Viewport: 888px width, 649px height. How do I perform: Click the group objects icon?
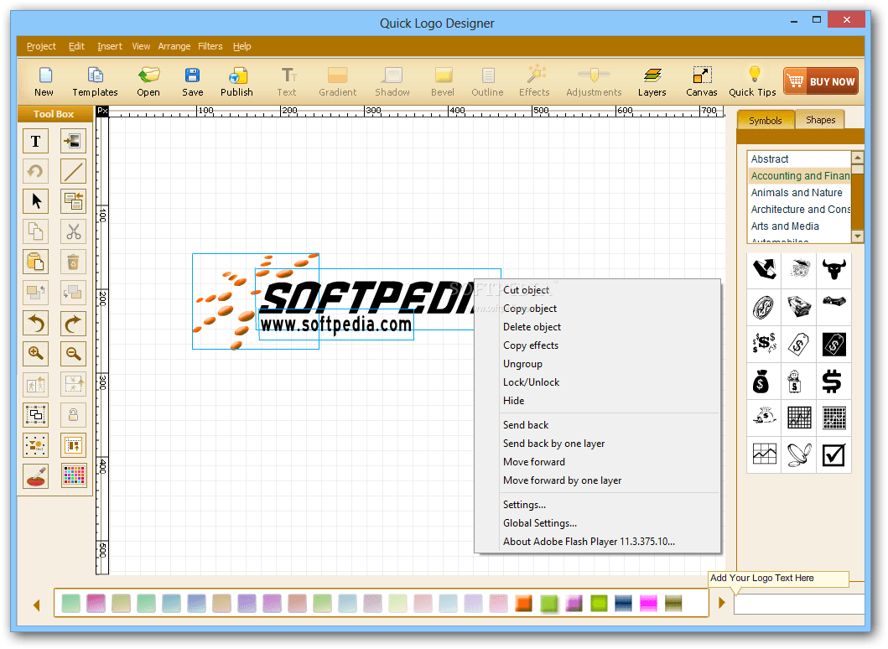click(36, 414)
